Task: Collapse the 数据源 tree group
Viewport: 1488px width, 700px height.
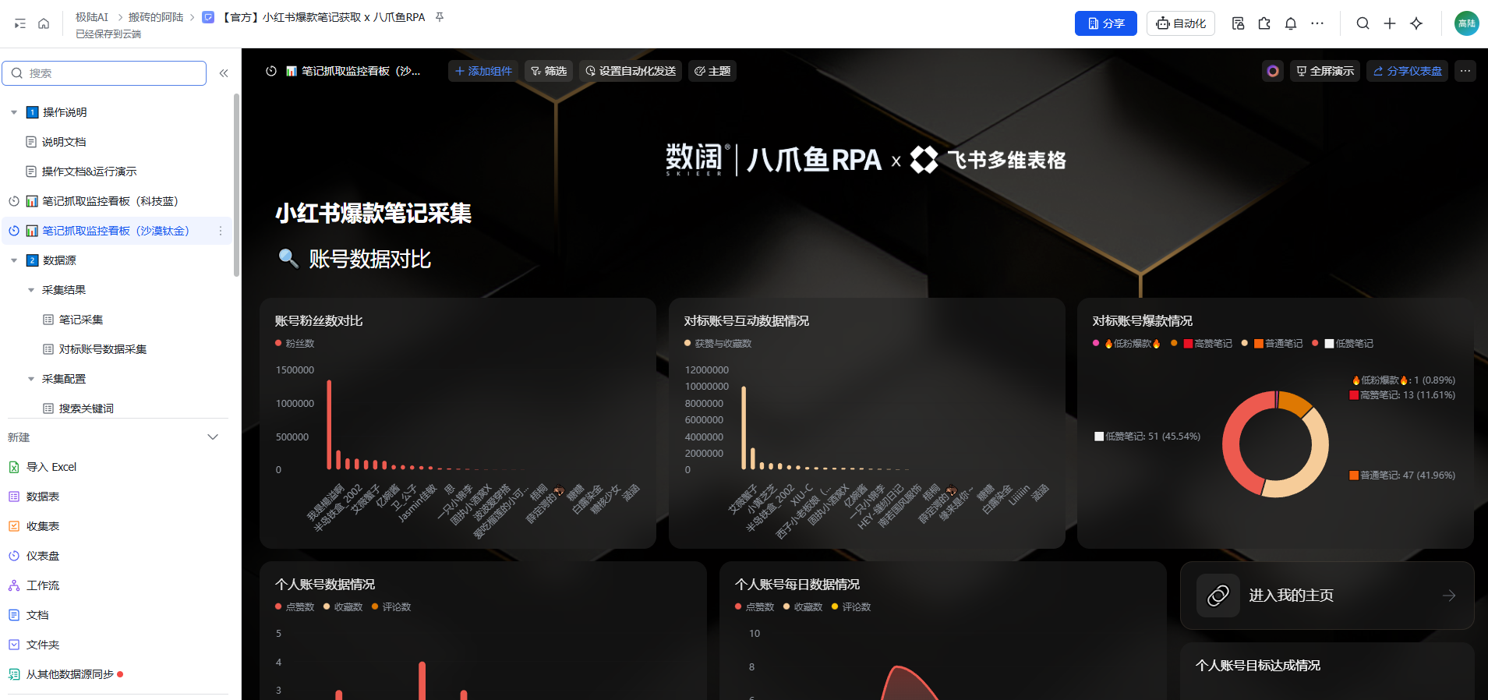Action: [14, 260]
